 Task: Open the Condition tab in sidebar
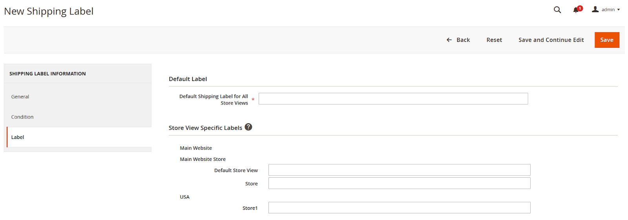(x=22, y=117)
